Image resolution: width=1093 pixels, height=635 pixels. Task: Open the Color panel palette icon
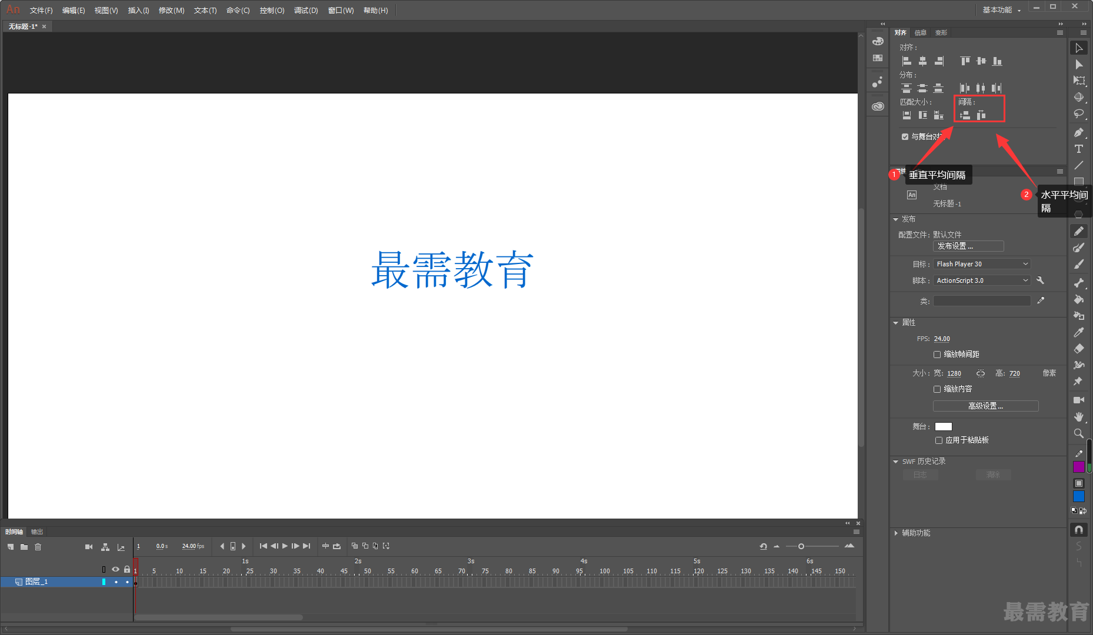(x=878, y=41)
